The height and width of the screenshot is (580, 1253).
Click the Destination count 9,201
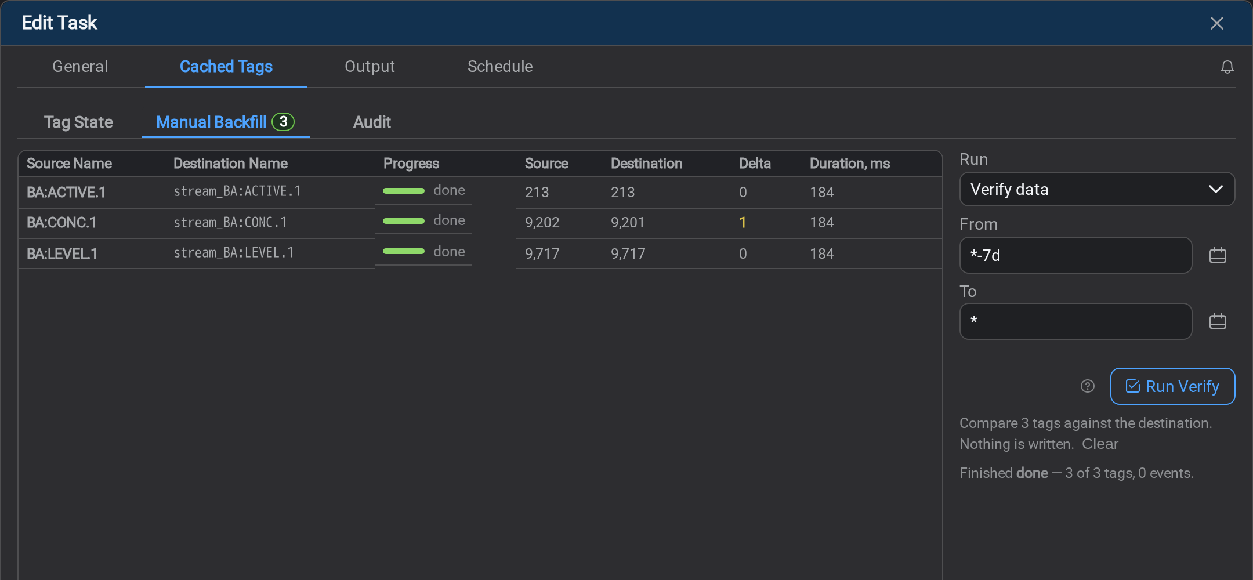click(x=628, y=223)
